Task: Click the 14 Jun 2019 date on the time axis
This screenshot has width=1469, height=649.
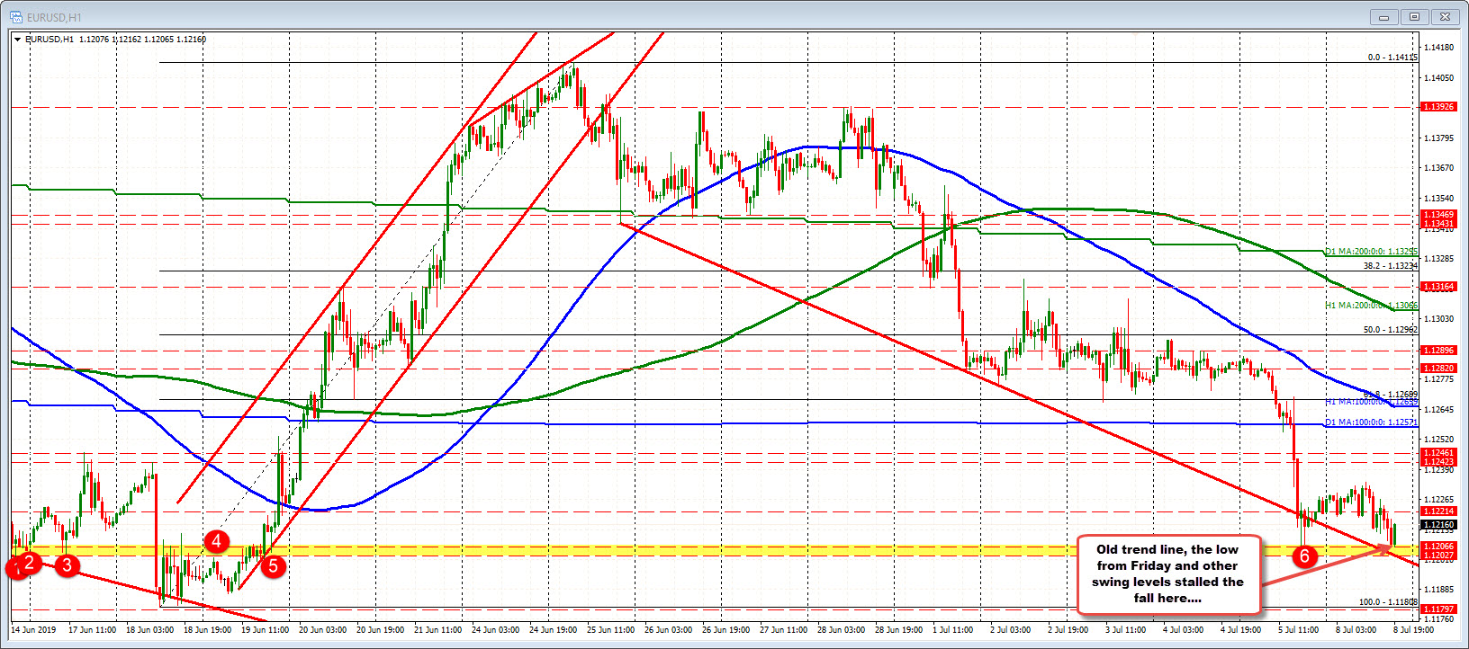Action: point(33,629)
